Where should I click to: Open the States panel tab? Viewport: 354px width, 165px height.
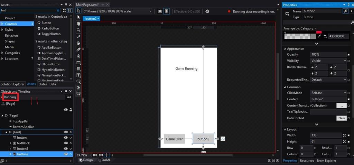click(43, 84)
